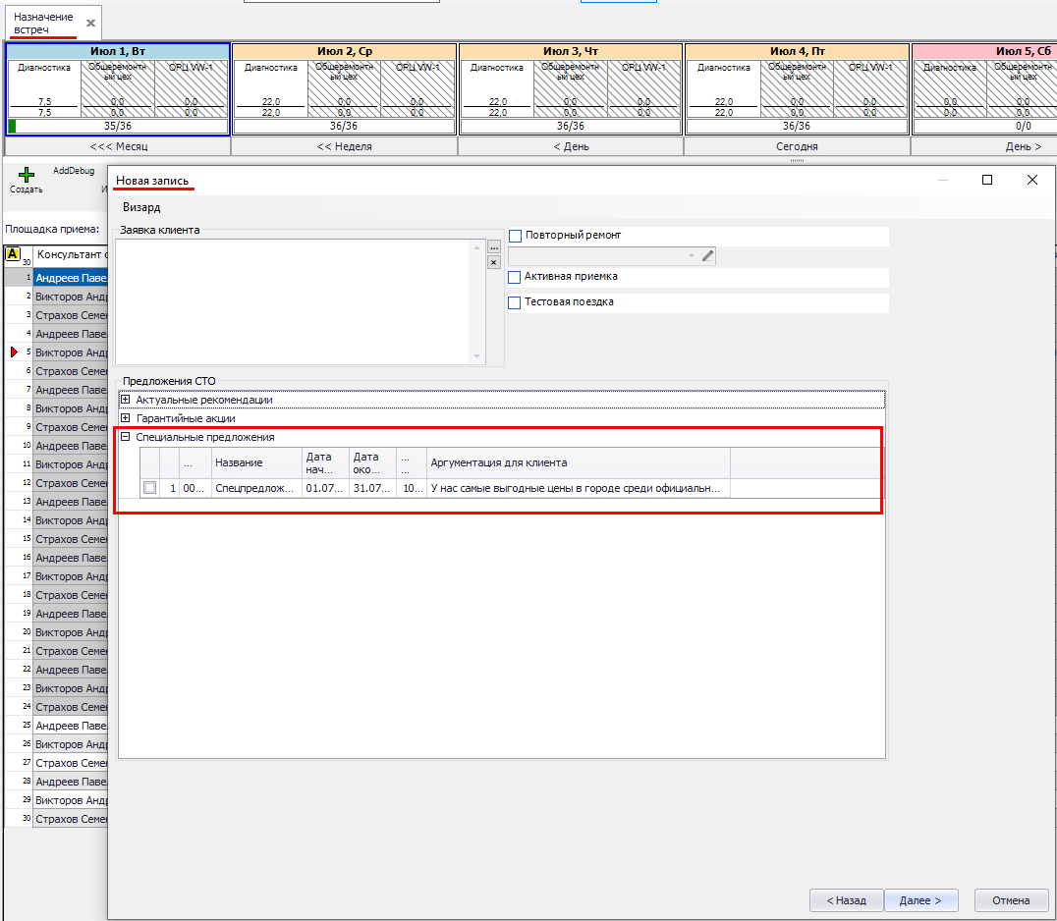Viewport: 1057px width, 921px height.
Task: Click the green plus Создать icon
Action: (27, 175)
